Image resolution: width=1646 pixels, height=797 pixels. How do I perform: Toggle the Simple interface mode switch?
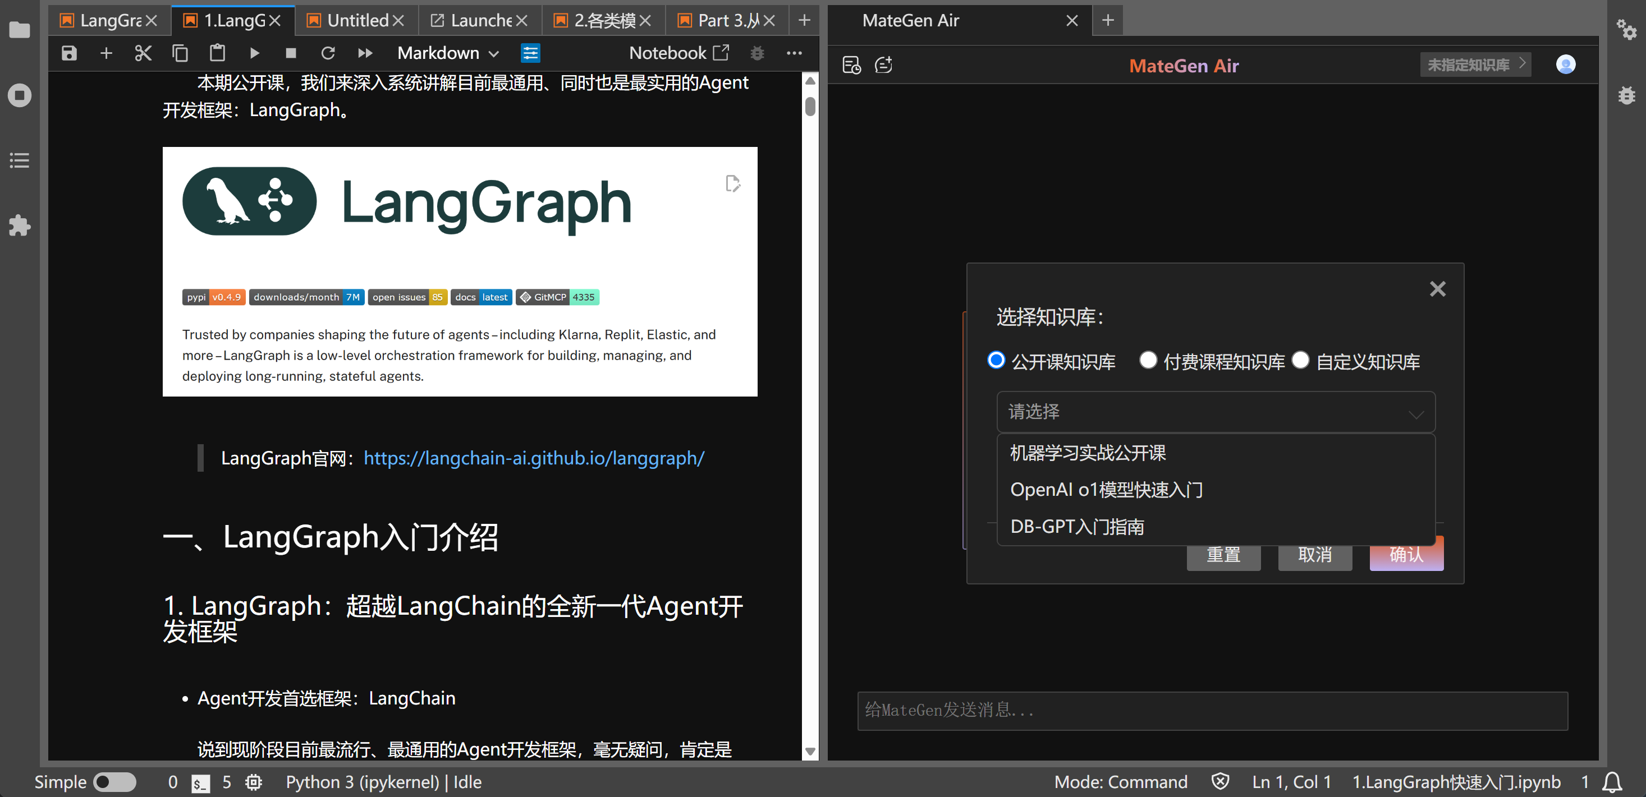pos(114,782)
